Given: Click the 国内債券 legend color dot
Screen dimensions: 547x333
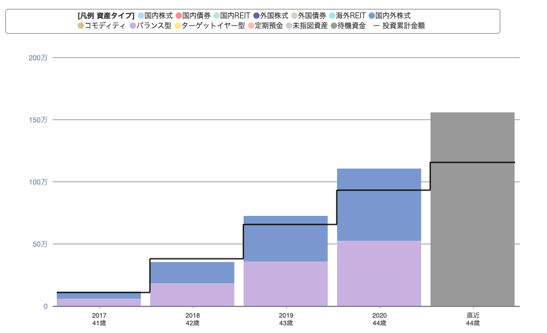Looking at the screenshot, I should (x=179, y=16).
